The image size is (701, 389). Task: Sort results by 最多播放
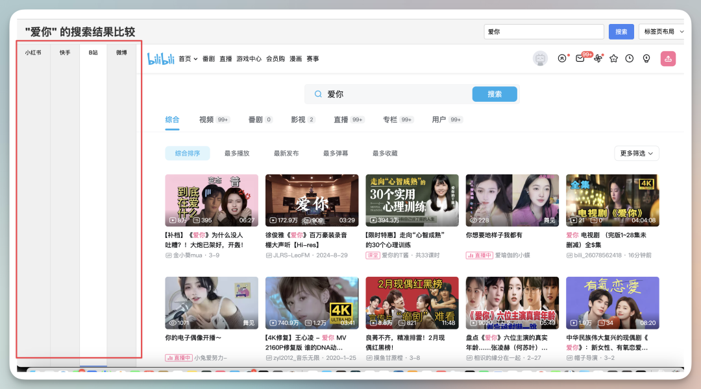coord(237,153)
